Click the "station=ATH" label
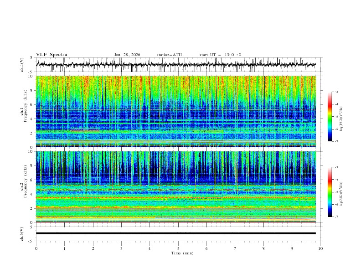The height and width of the screenshot is (279, 361). (x=169, y=55)
